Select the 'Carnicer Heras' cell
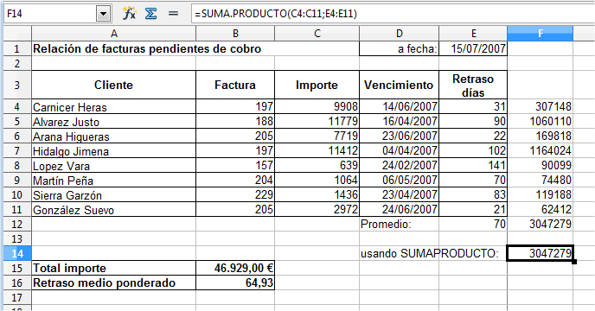The image size is (595, 311). 114,106
